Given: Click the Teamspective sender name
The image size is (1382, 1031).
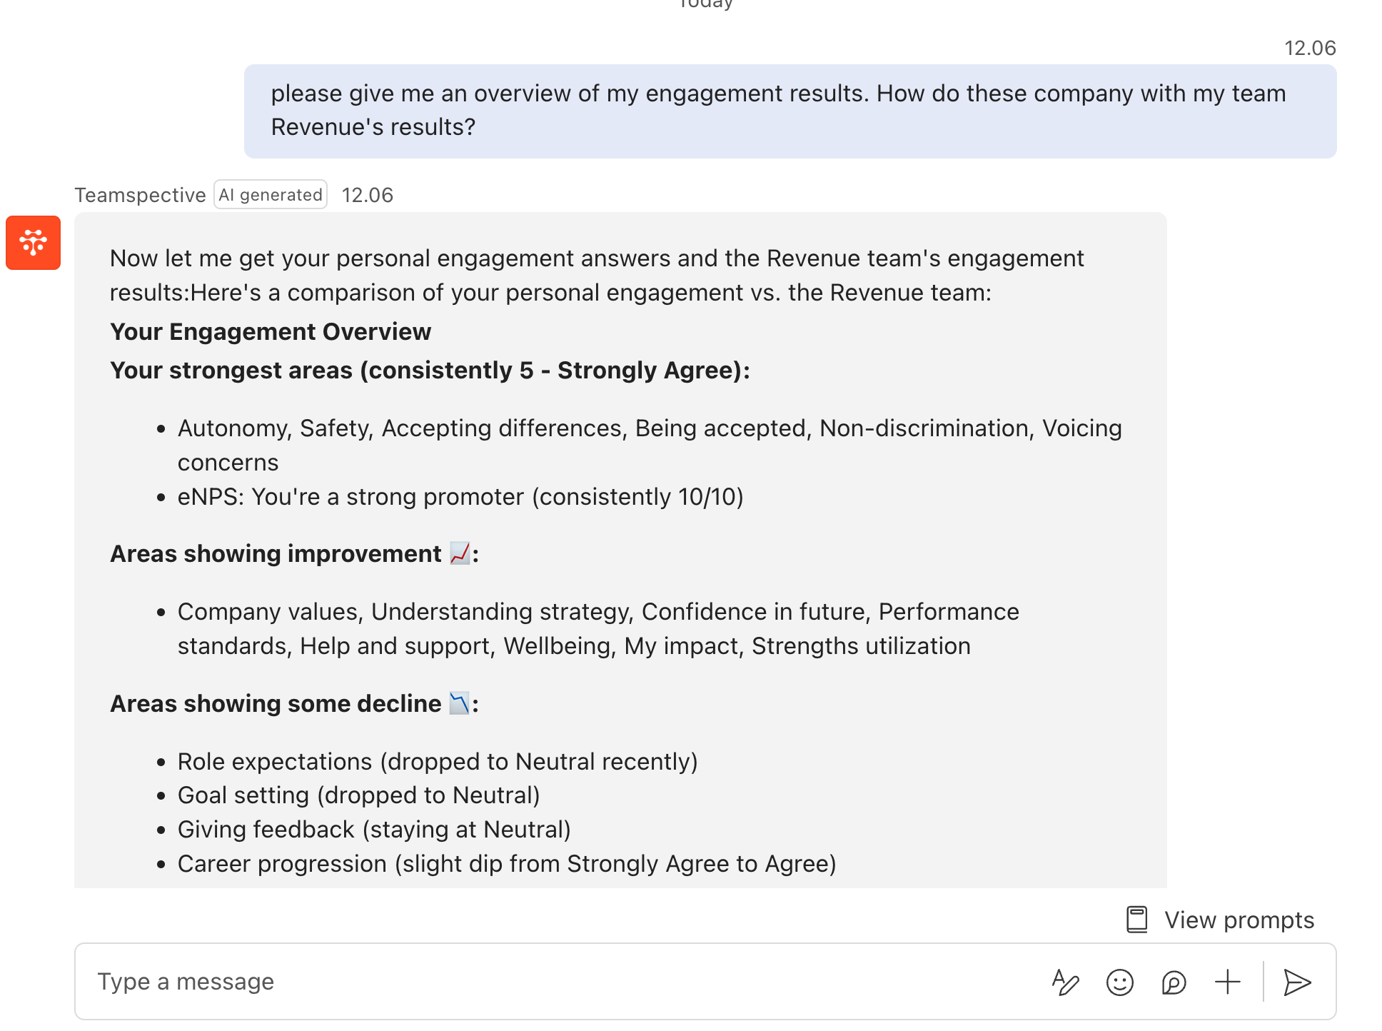Looking at the screenshot, I should pyautogui.click(x=140, y=195).
